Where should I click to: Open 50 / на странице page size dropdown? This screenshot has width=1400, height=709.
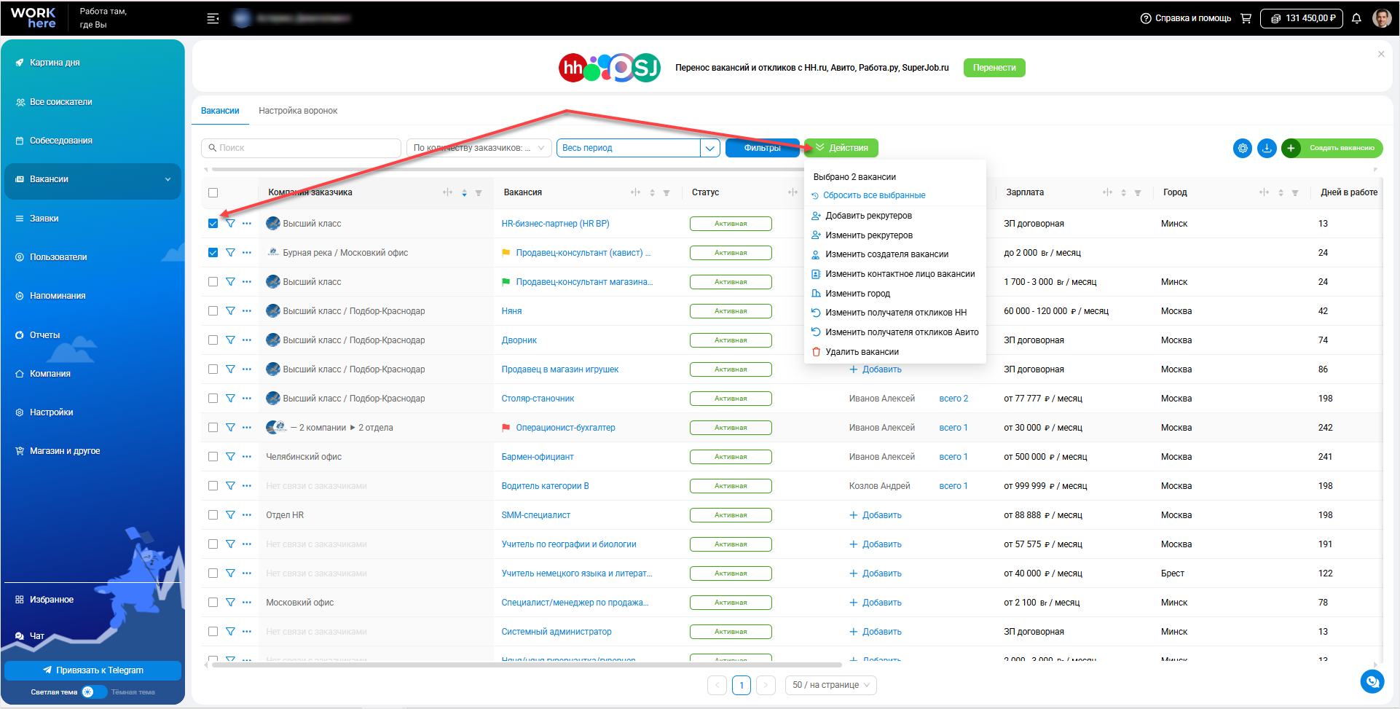(x=830, y=685)
